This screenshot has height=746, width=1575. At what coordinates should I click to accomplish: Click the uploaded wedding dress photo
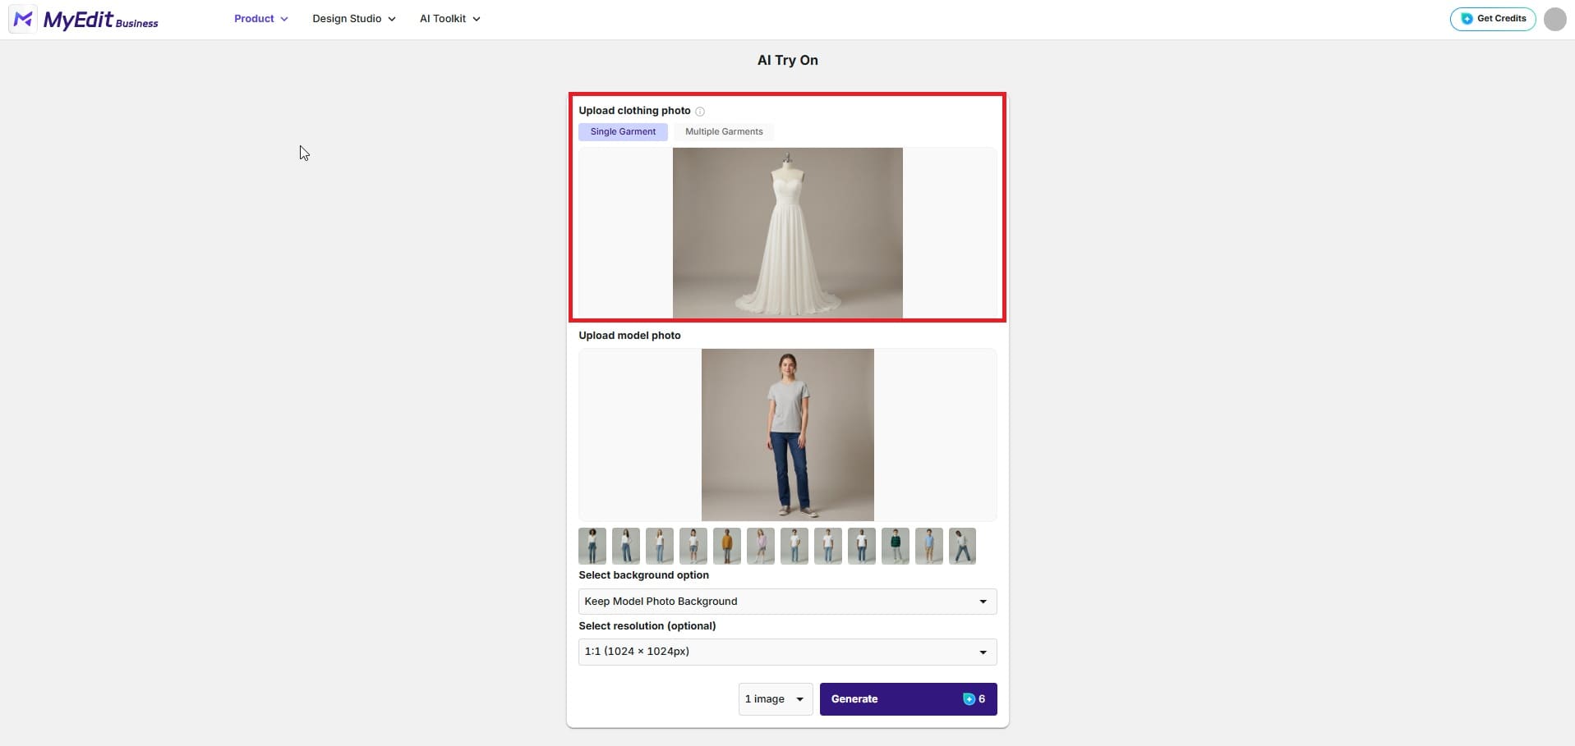pyautogui.click(x=786, y=233)
